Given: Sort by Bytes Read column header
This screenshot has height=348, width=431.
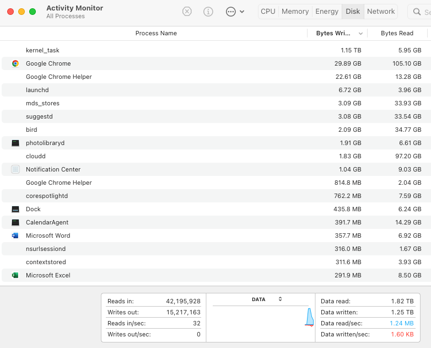Looking at the screenshot, I should click(397, 33).
